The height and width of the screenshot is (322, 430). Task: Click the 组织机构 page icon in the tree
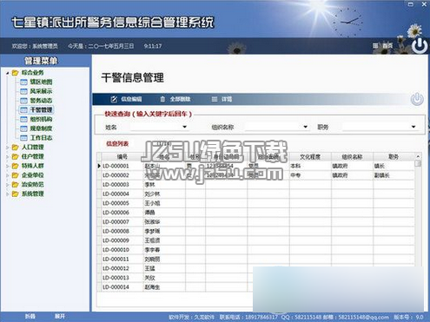pos(23,119)
